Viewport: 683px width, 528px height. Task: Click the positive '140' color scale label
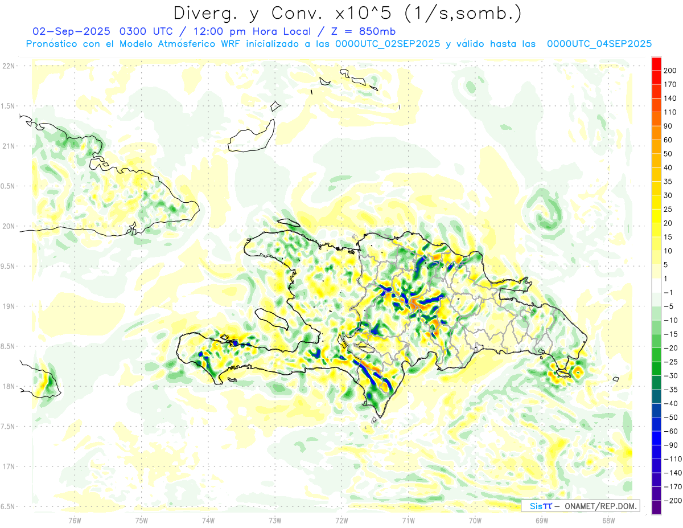pyautogui.click(x=670, y=99)
